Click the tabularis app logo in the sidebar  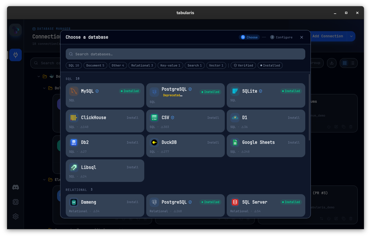[x=16, y=30]
